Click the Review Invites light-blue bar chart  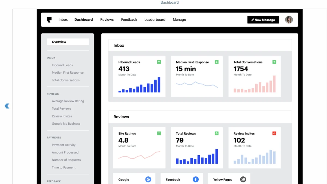[x=255, y=157]
